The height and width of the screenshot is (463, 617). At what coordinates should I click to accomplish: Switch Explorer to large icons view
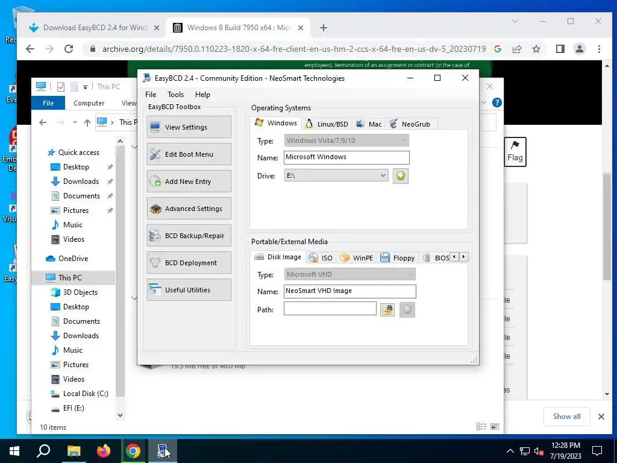495,426
